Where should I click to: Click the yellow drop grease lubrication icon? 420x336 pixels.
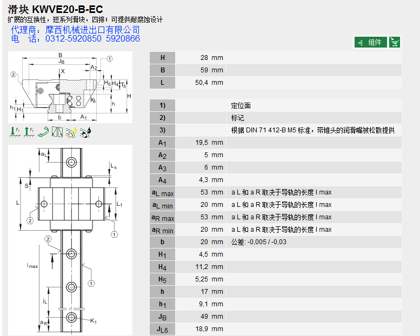71,131
